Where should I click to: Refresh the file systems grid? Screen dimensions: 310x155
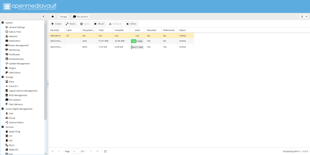105,151
